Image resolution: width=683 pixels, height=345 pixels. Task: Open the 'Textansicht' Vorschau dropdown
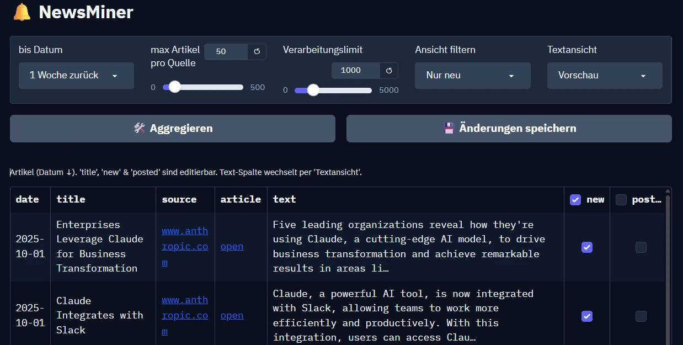604,76
